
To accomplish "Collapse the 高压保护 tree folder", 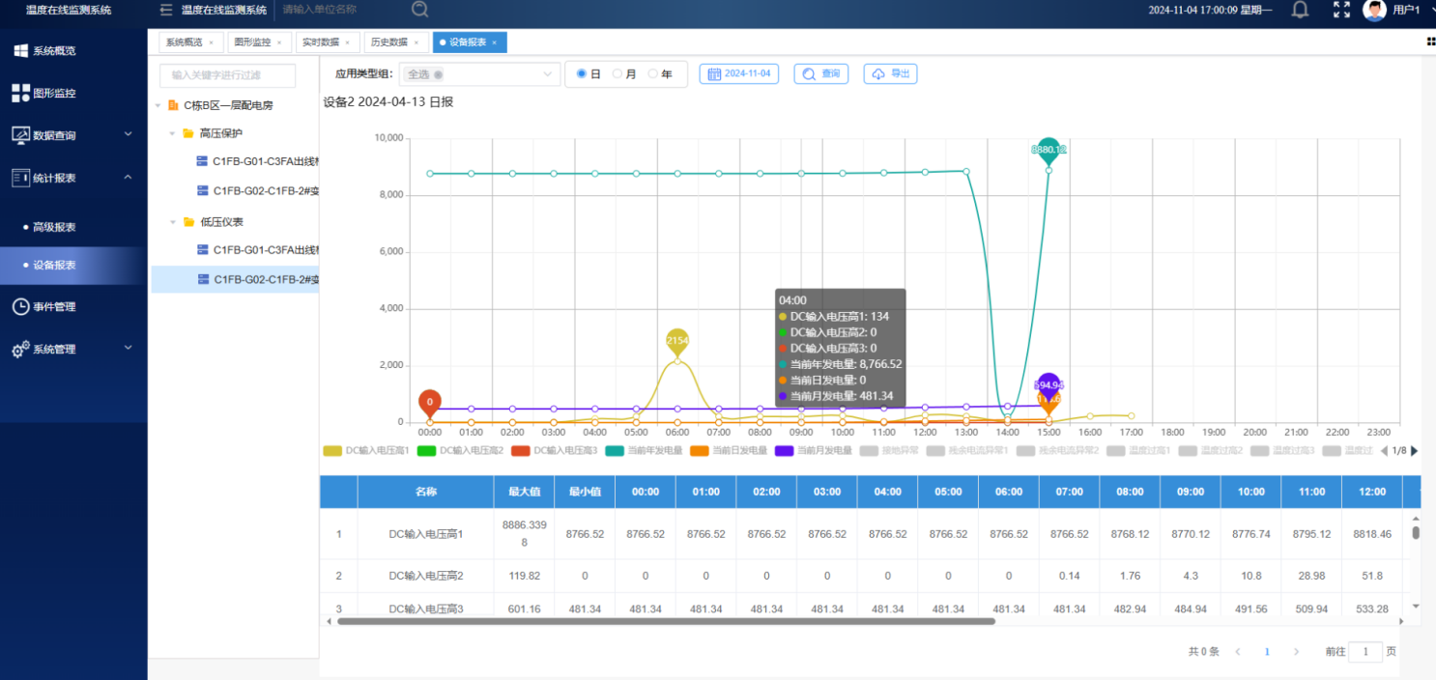I will tap(173, 133).
